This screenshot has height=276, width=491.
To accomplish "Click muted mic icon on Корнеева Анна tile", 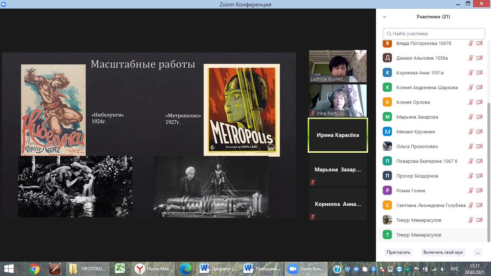I will point(313,217).
